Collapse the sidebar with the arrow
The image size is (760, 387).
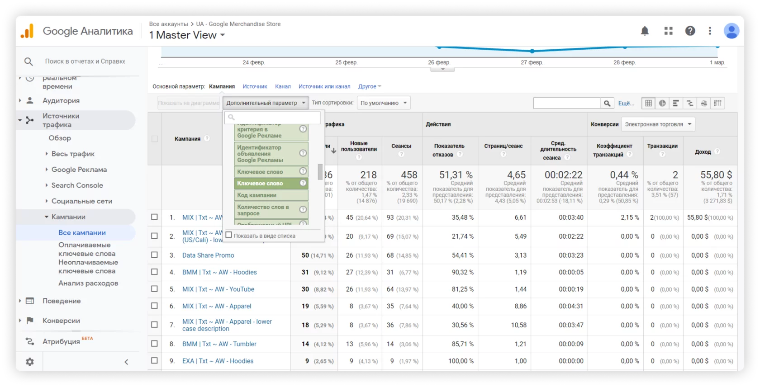coord(126,362)
